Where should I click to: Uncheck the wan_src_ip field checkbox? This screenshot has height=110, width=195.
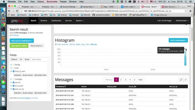(x=13, y=89)
